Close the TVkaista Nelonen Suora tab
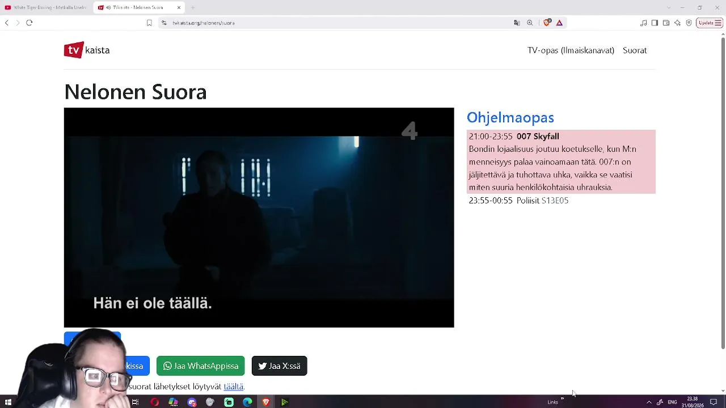Image resolution: width=726 pixels, height=408 pixels. (x=179, y=7)
